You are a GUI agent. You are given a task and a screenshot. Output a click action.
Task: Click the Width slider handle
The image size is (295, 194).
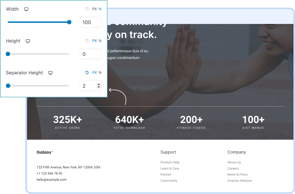pyautogui.click(x=69, y=22)
